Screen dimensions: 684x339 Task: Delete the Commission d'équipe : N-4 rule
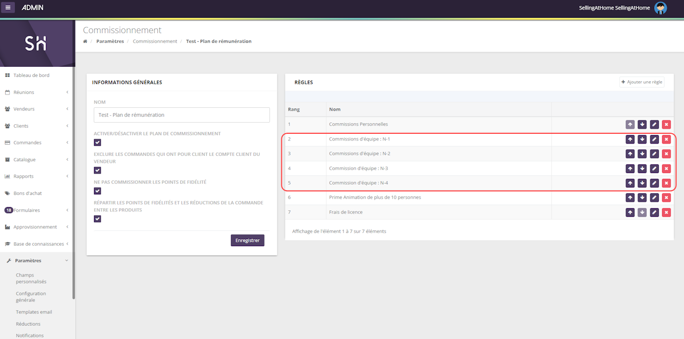666,183
